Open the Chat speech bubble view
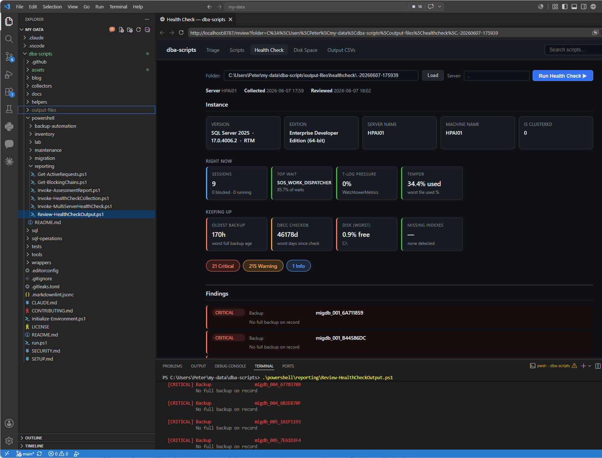 [9, 144]
